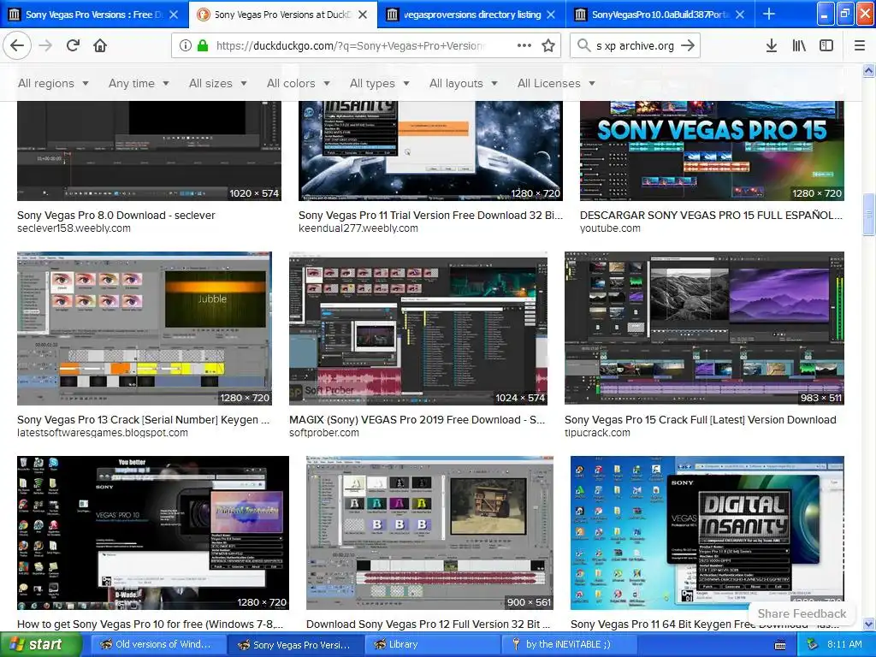The height and width of the screenshot is (657, 876).
Task: Go to the browser Home page
Action: tap(100, 46)
